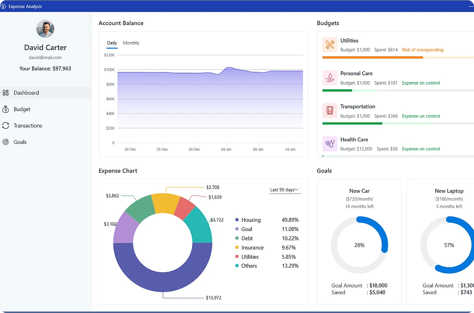Click David Carter's profile picture
The height and width of the screenshot is (313, 474).
coord(45,29)
